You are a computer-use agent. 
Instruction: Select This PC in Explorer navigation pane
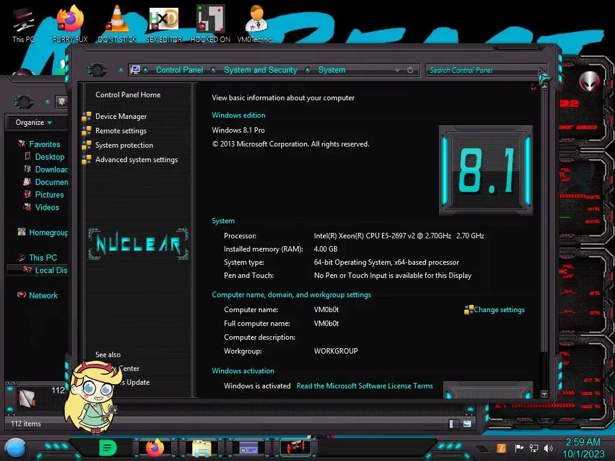point(43,258)
